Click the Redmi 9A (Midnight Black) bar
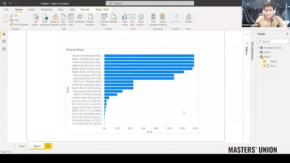 click(x=149, y=56)
